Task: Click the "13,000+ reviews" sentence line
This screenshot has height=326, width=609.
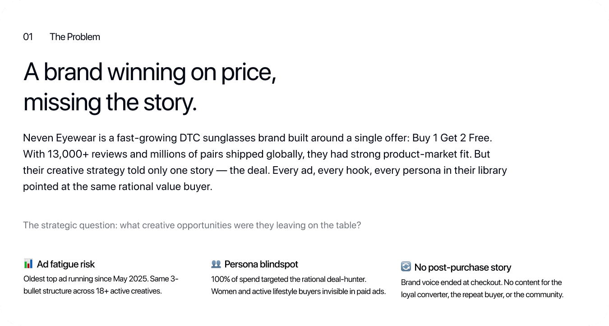Action: pyautogui.click(x=257, y=154)
